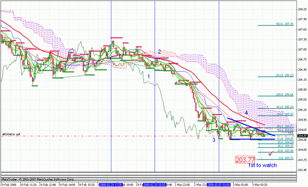The image size is (308, 187).
Task: Click the wave label 2 on chart
Action: pyautogui.click(x=160, y=52)
